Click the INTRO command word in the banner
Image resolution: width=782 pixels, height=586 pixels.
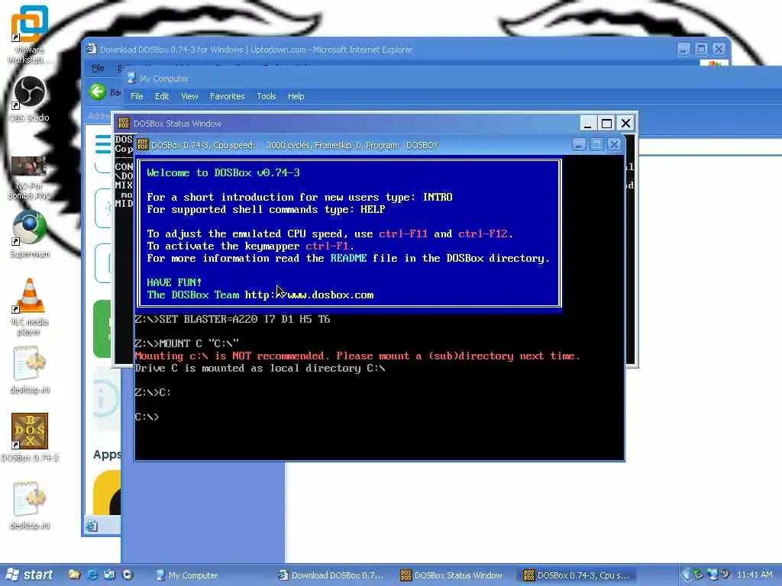438,197
